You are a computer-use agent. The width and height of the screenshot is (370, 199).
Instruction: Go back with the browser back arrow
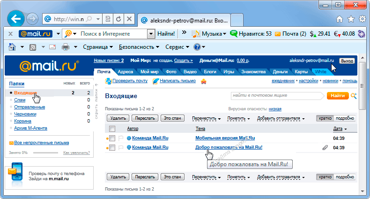[15, 19]
